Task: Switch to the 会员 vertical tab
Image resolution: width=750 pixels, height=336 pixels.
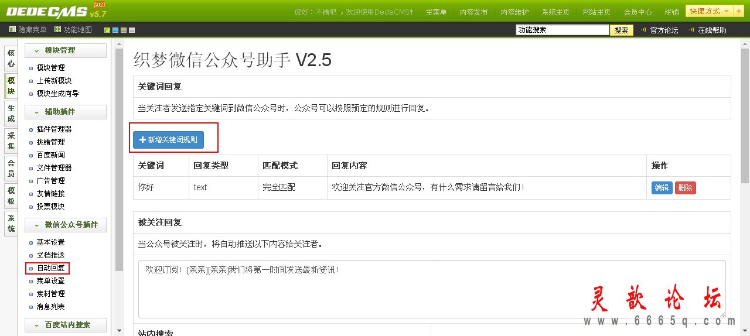Action: pyautogui.click(x=11, y=168)
